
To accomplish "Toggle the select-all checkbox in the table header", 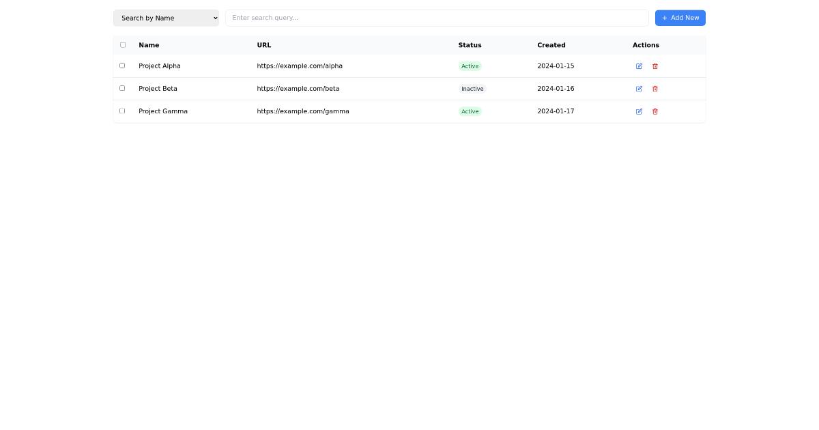I will [122, 44].
